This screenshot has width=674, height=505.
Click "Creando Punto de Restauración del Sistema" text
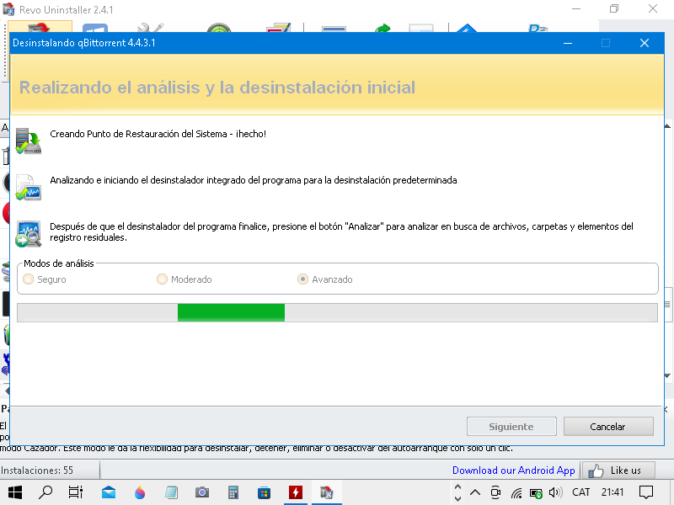(138, 134)
